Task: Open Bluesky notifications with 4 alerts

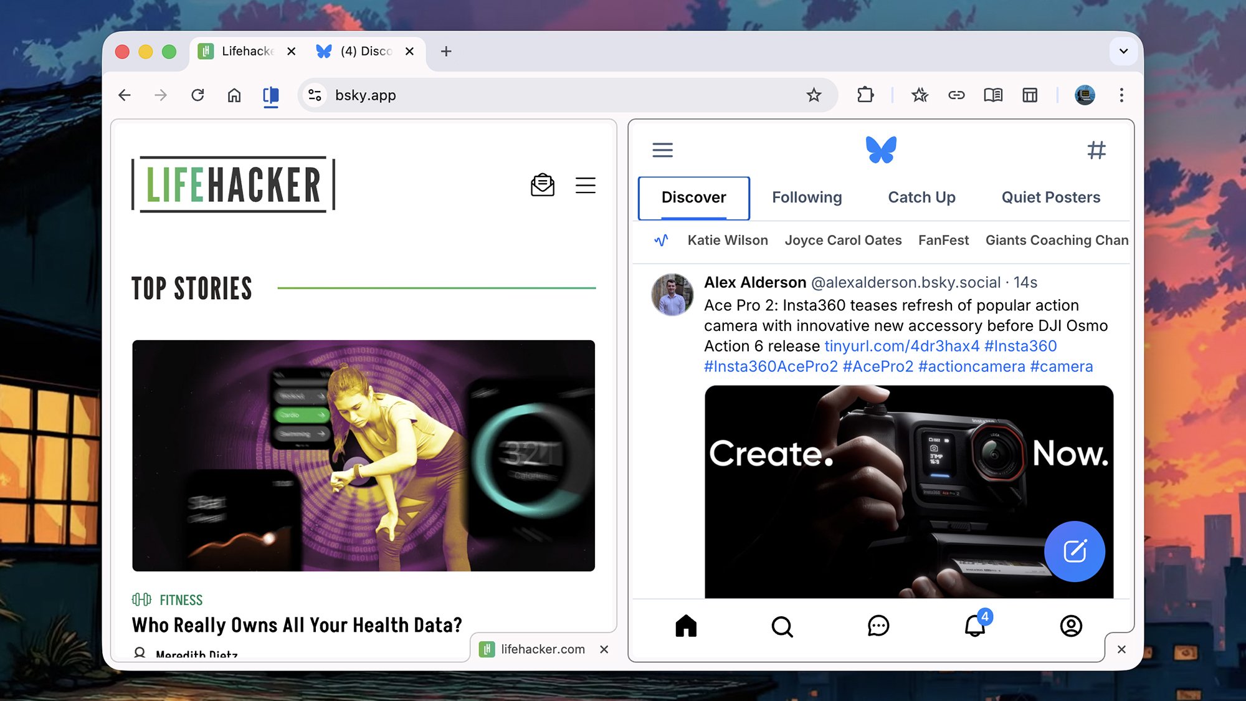Action: coord(976,627)
